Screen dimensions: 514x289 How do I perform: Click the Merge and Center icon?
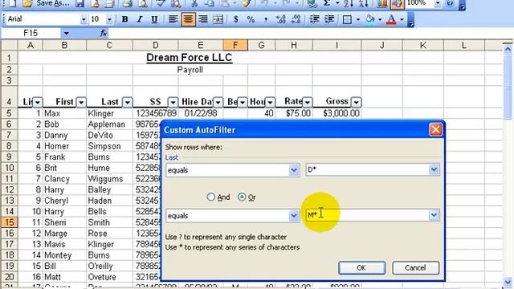pos(218,19)
